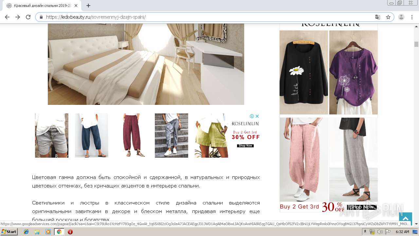Click paragraph starting 'Цветовая гамма должна быть'
419x236 pixels.
click(x=146, y=182)
